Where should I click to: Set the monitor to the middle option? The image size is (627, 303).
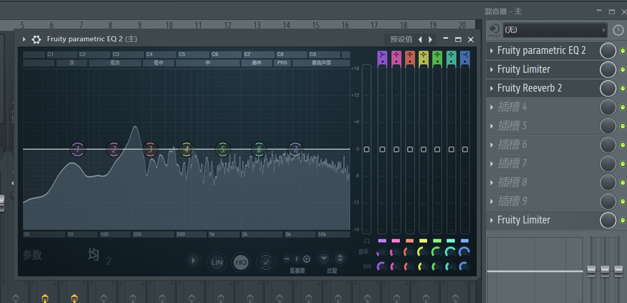296,259
